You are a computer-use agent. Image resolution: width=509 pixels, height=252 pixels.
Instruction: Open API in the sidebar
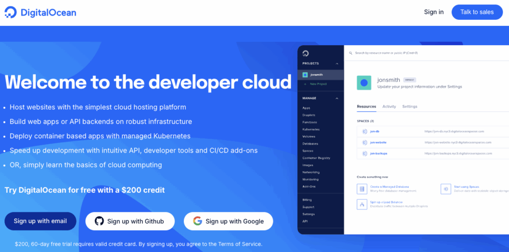click(x=305, y=221)
